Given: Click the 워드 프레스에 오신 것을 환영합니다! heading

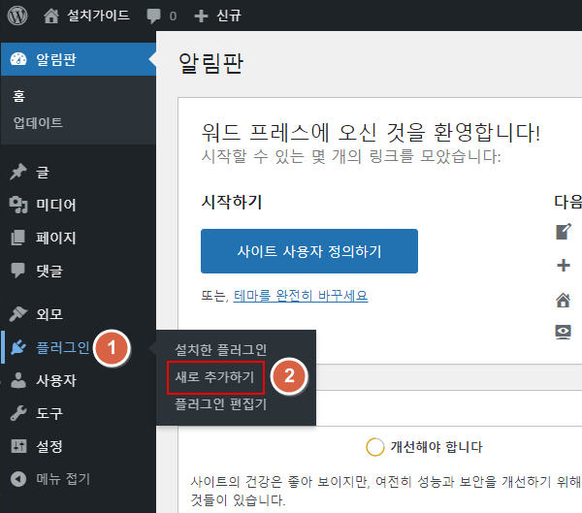Looking at the screenshot, I should (371, 133).
